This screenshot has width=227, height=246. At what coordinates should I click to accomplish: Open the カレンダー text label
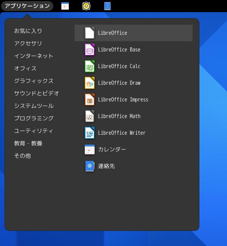tap(112, 149)
